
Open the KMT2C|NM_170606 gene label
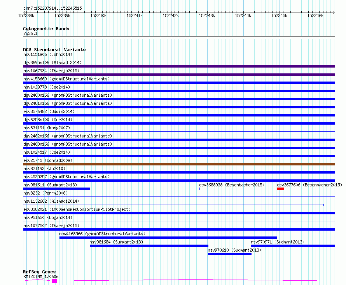click(x=41, y=276)
